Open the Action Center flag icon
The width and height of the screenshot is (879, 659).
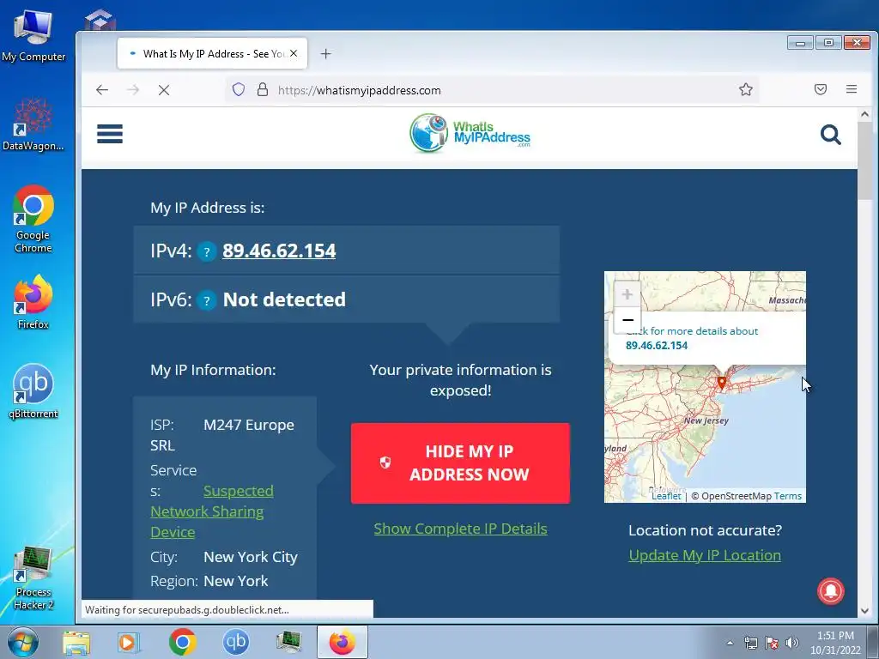pos(772,643)
